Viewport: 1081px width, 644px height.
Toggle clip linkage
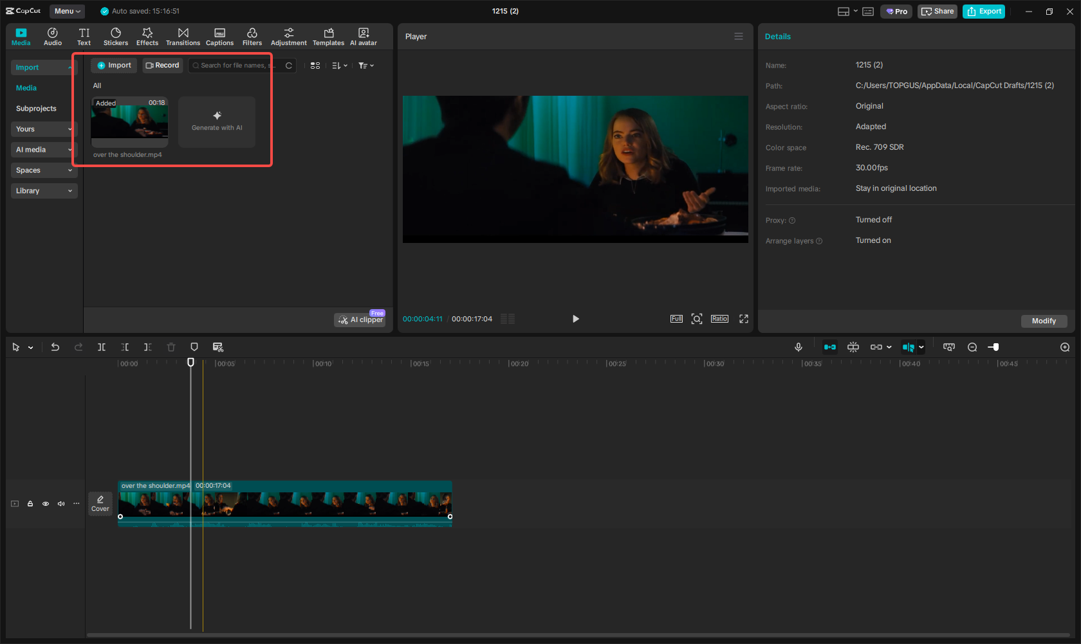pyautogui.click(x=876, y=347)
